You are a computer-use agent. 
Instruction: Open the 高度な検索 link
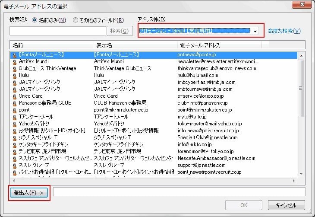tap(284, 31)
